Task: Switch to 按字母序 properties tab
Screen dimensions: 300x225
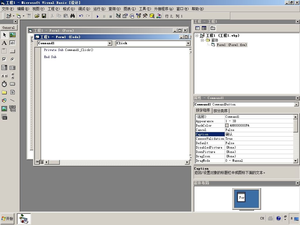Action: coord(203,110)
